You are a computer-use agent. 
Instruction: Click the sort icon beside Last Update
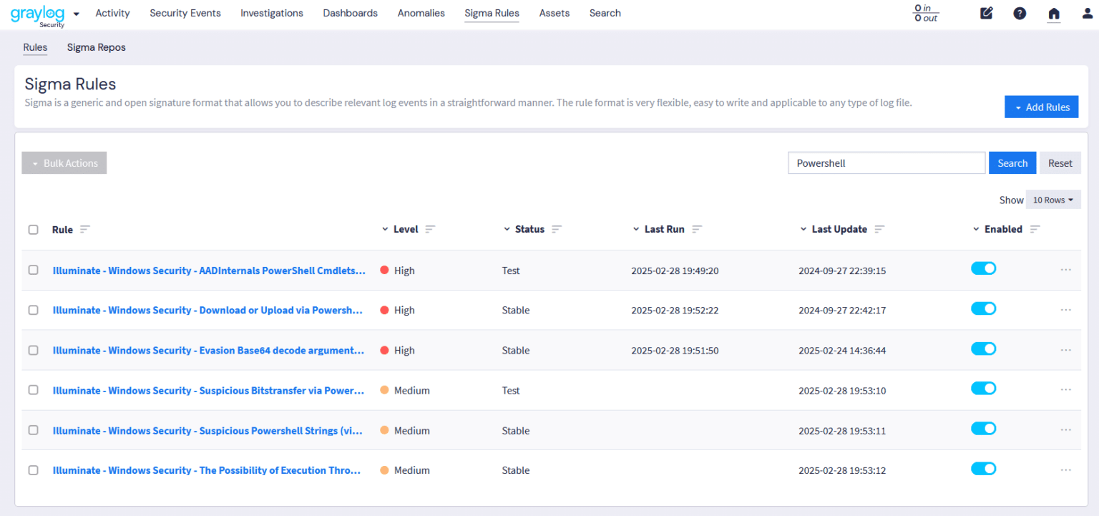coord(879,230)
